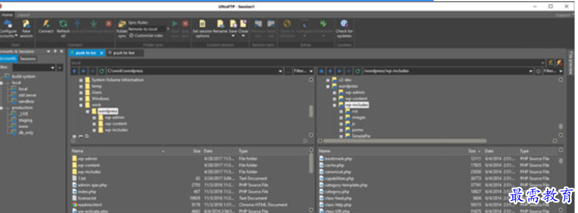This screenshot has width=578, height=213.
Task: Click the red Stop sync icon
Action: click(185, 24)
